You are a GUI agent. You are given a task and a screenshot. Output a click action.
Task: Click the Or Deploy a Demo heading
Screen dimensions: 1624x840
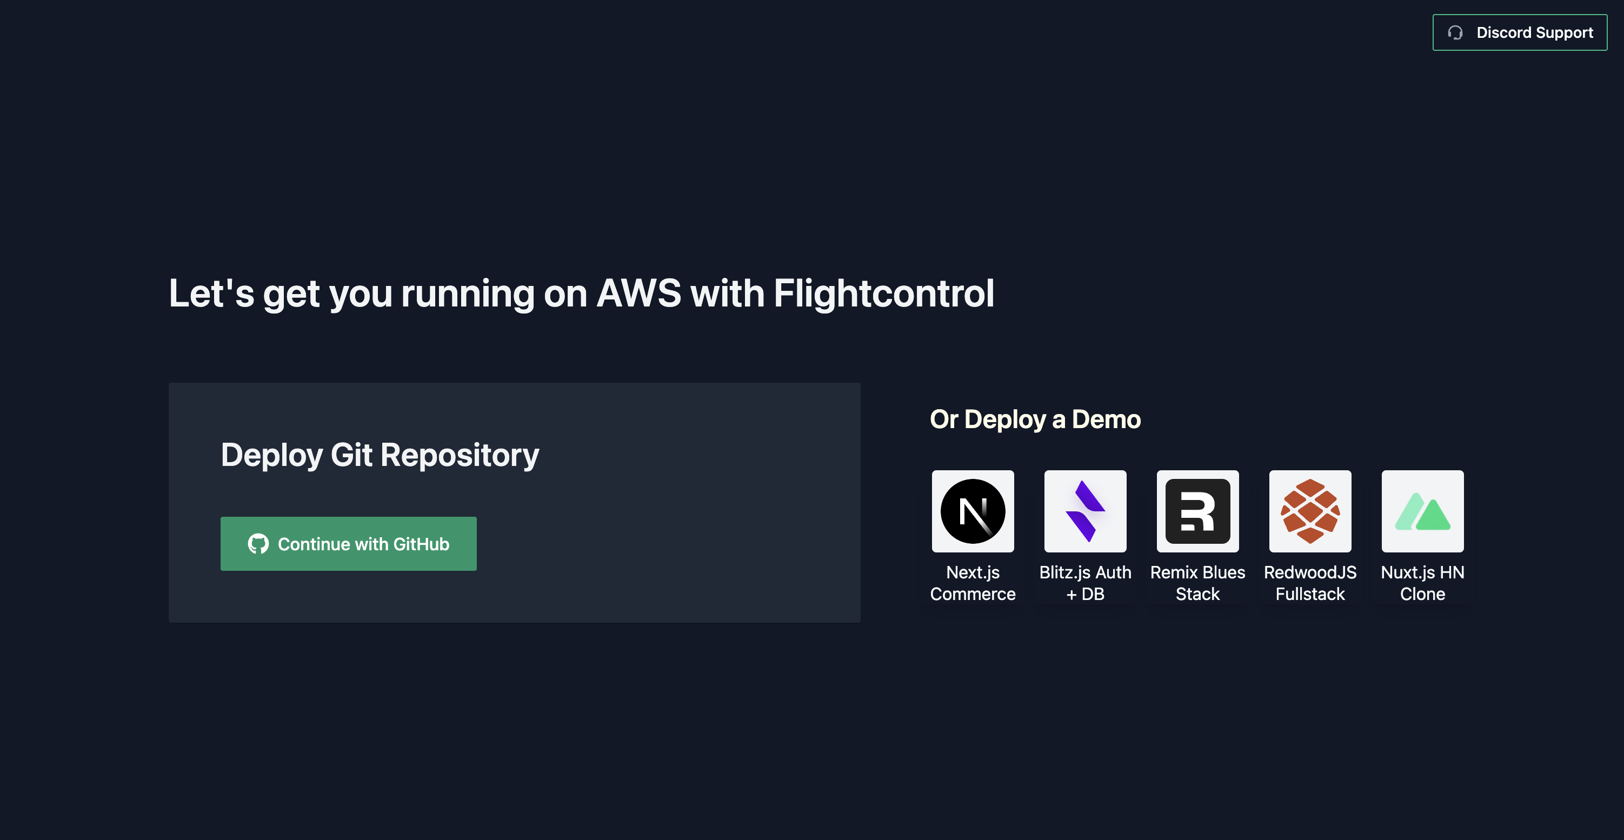1035,419
